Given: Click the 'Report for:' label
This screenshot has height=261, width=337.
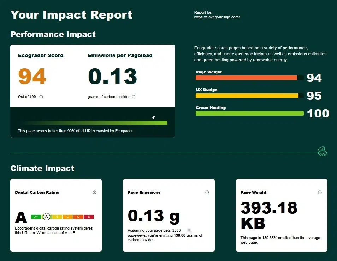Looking at the screenshot, I should coord(203,12).
